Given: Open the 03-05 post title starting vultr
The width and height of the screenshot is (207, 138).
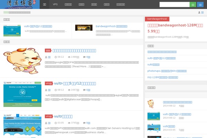Looking at the screenshot, I should [63, 116].
